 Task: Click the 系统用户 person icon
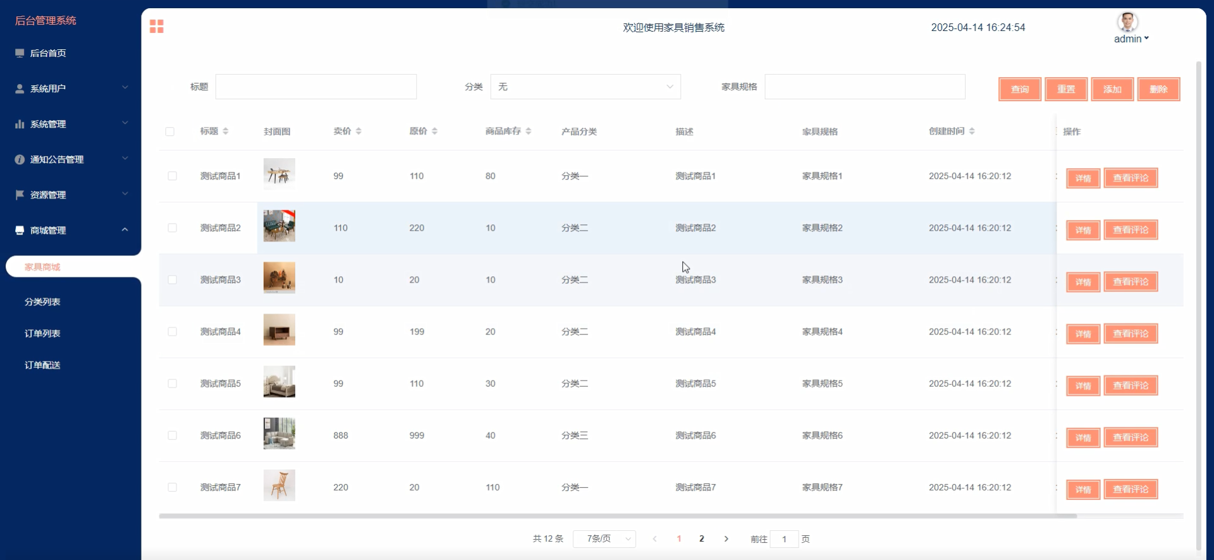20,88
